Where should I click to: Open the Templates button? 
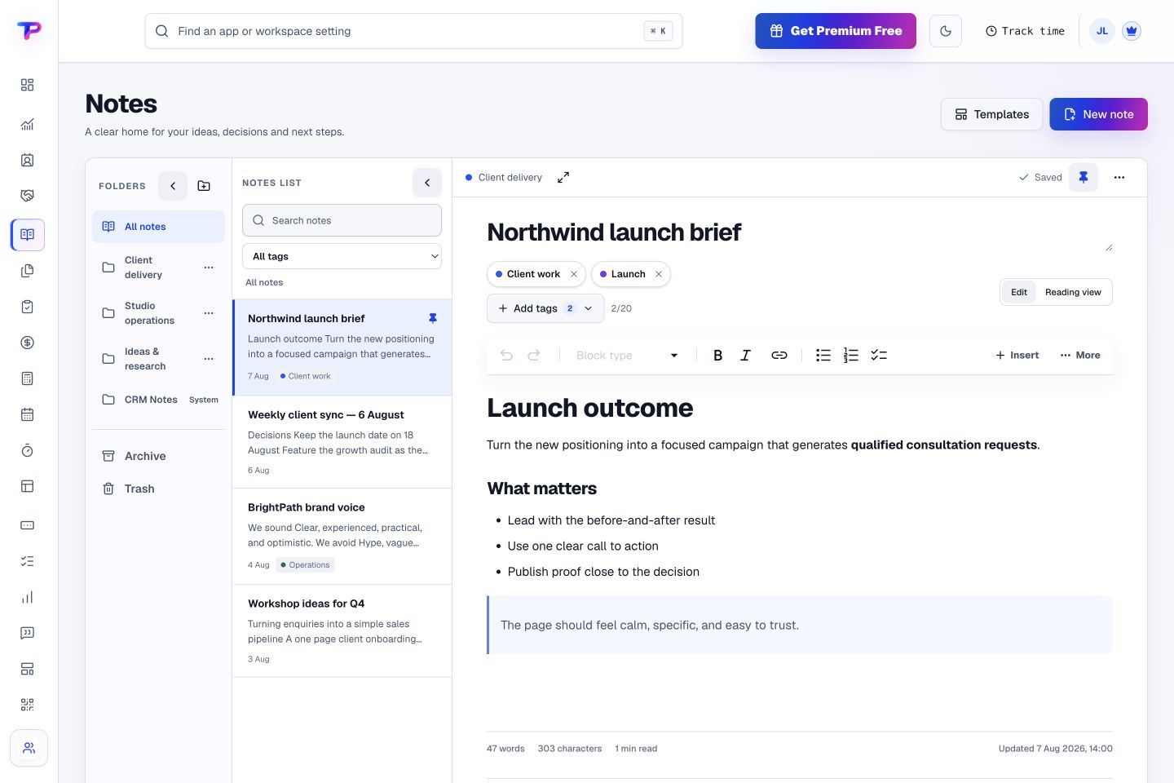991,114
